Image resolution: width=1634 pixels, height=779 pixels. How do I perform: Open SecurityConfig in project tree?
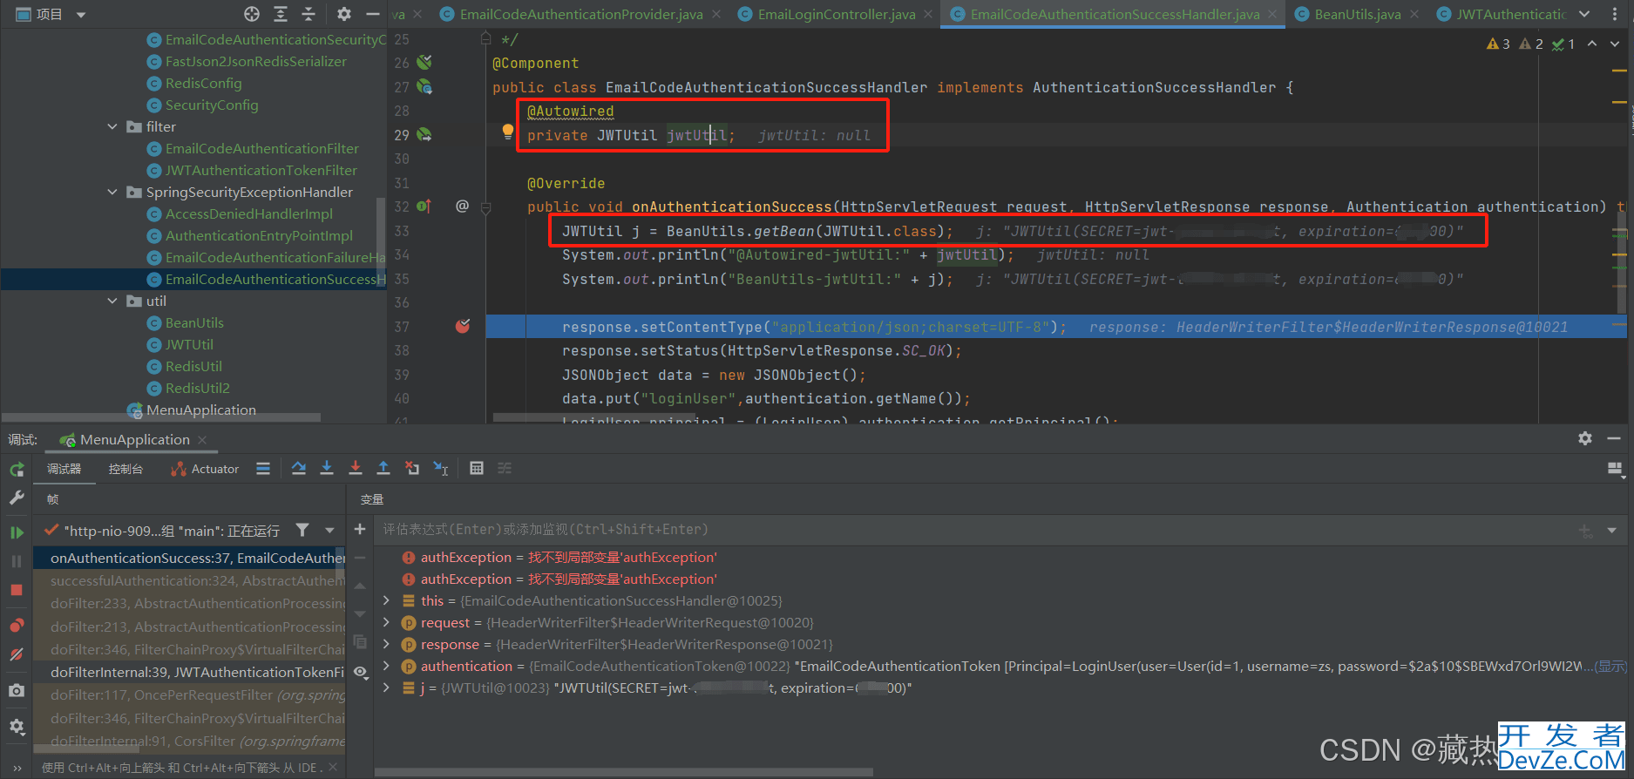(212, 105)
